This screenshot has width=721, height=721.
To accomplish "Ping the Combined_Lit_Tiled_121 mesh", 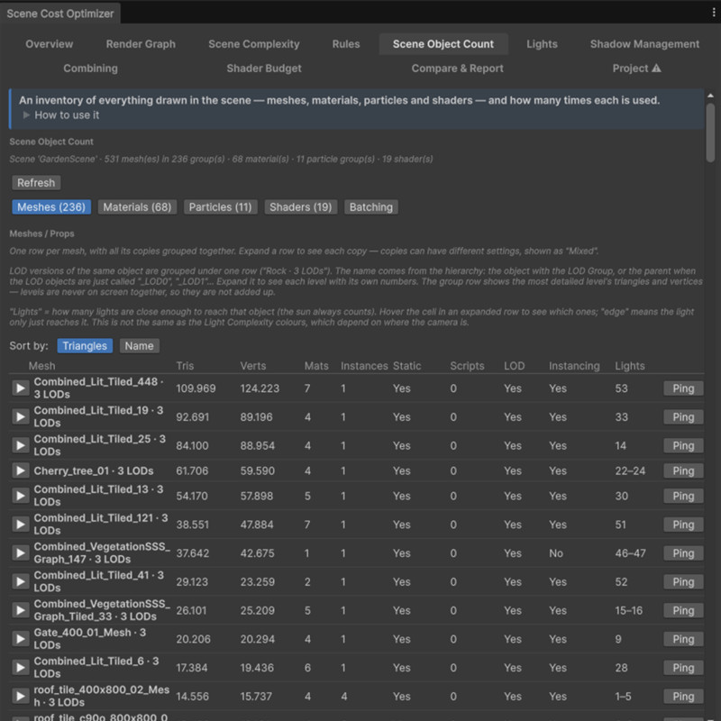I will [683, 525].
